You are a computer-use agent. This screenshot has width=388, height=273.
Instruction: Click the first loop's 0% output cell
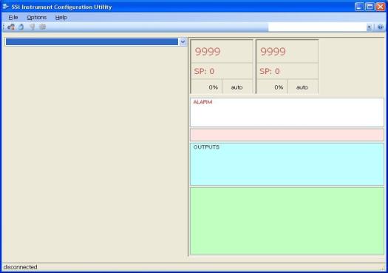[x=207, y=87]
